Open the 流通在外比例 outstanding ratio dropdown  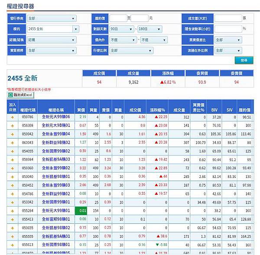(228, 51)
